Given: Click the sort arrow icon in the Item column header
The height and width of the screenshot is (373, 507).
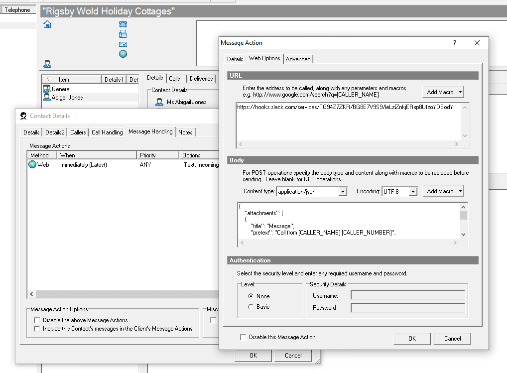Looking at the screenshot, I should click(49, 79).
